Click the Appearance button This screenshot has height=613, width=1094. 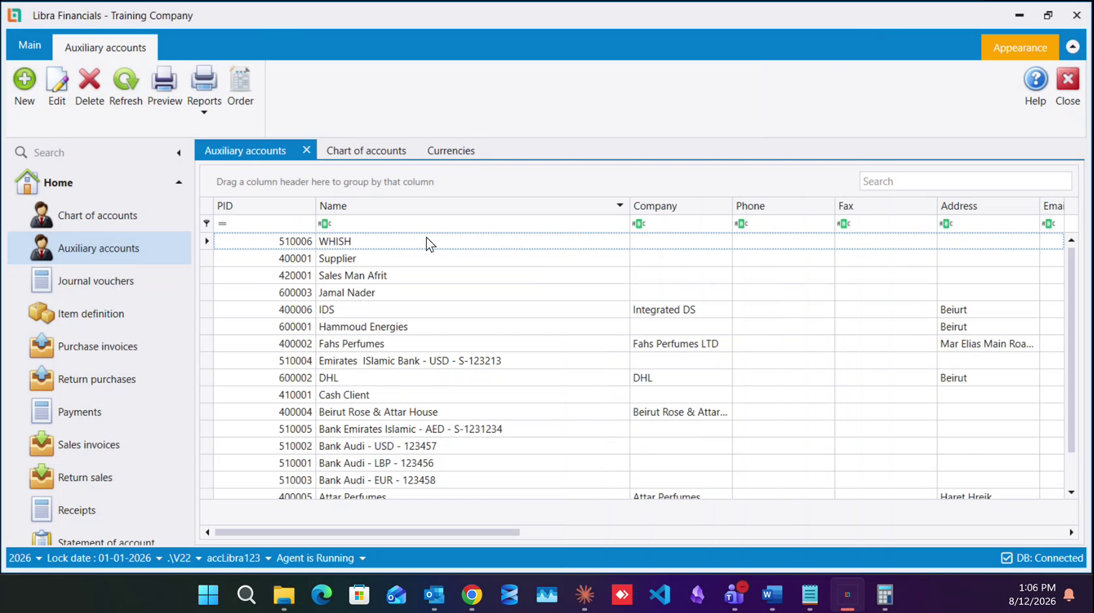pos(1020,48)
